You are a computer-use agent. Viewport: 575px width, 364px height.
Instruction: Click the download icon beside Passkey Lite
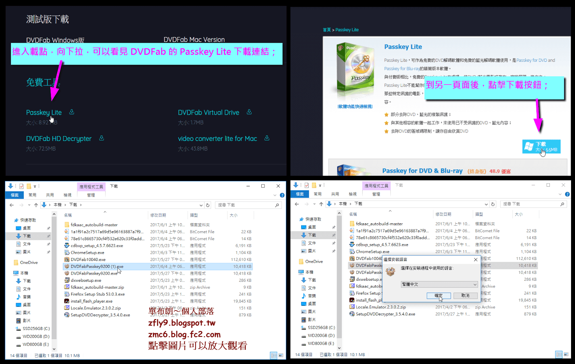pyautogui.click(x=72, y=112)
